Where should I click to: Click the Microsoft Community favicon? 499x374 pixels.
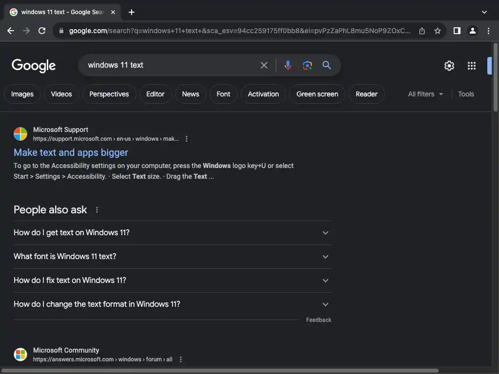[x=20, y=355]
